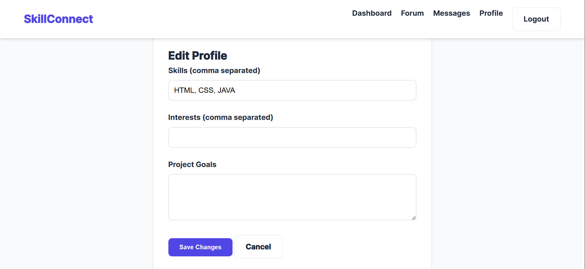Focus the Project Goals text area
The width and height of the screenshot is (585, 269).
pyautogui.click(x=292, y=197)
